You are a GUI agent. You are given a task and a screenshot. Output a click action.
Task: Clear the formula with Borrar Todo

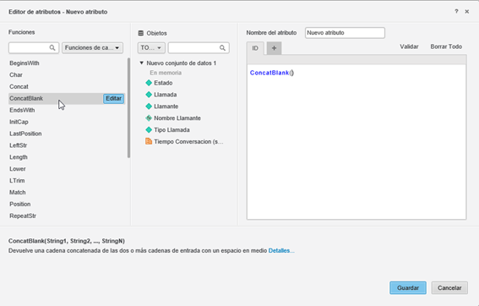(446, 46)
